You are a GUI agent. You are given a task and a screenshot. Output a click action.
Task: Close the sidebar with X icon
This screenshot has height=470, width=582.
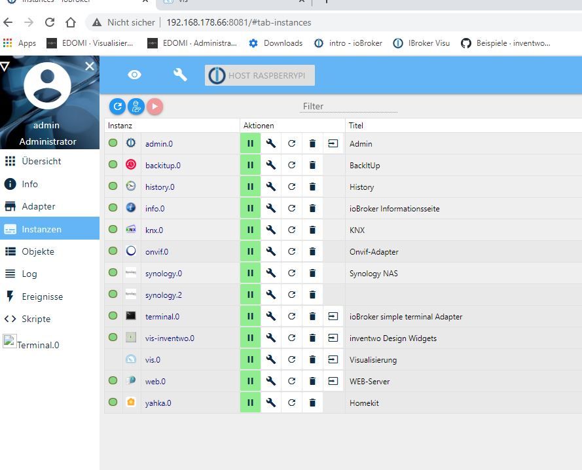(90, 66)
